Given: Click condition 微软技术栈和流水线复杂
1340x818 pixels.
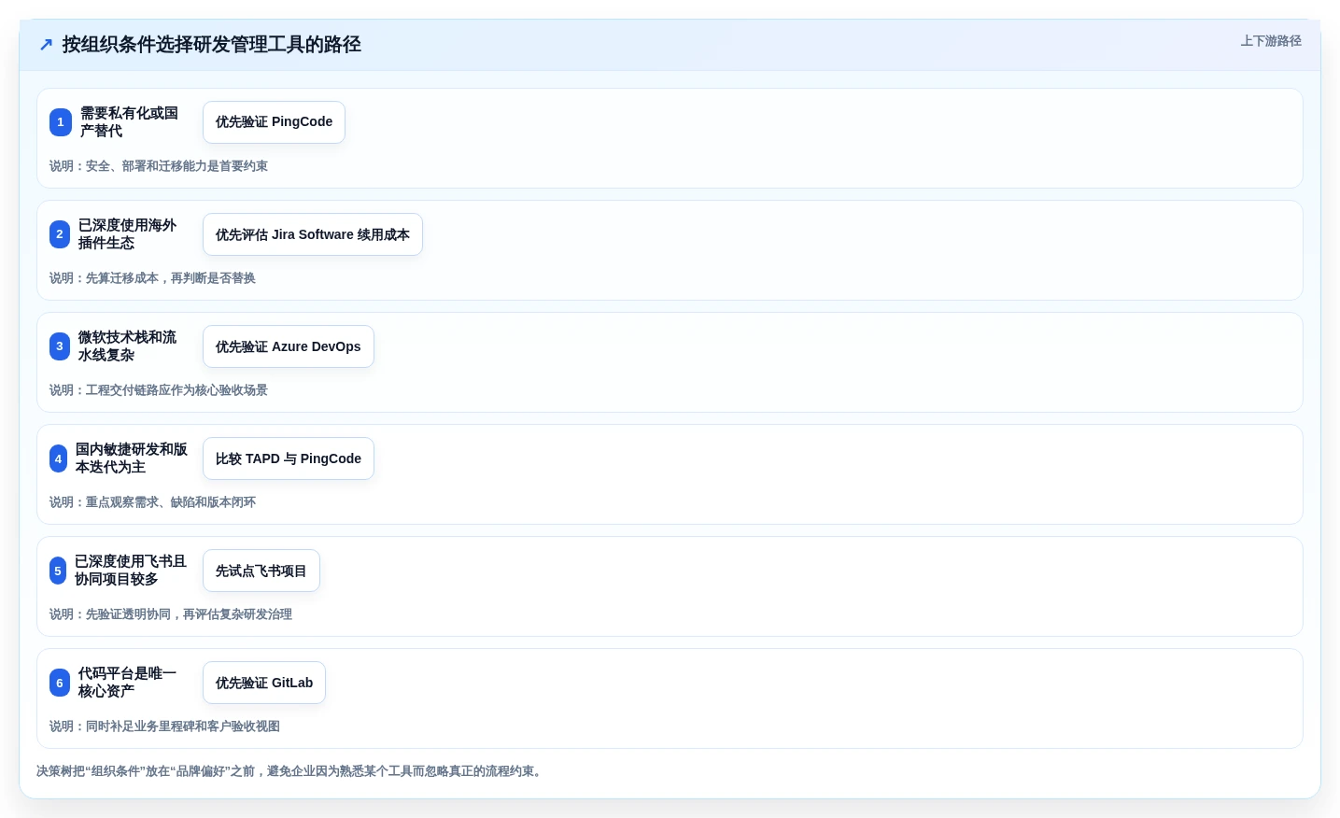Looking at the screenshot, I should [x=127, y=346].
